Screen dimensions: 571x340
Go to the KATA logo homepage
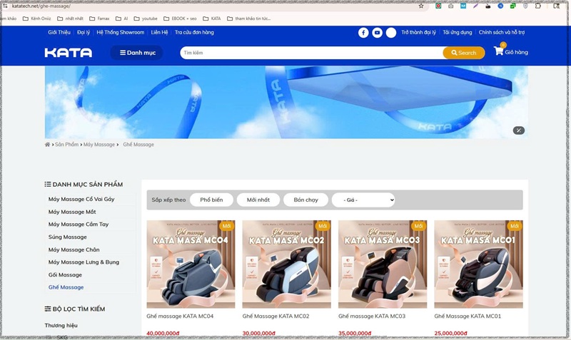[x=69, y=53]
